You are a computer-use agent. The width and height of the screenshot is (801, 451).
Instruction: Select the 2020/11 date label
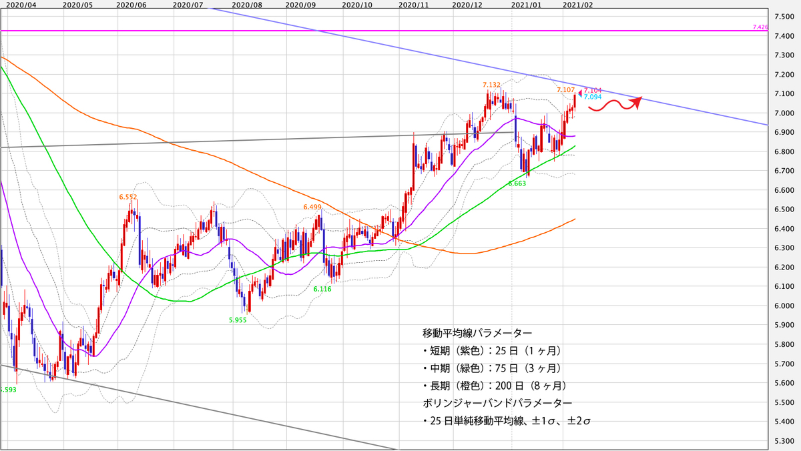click(x=413, y=4)
